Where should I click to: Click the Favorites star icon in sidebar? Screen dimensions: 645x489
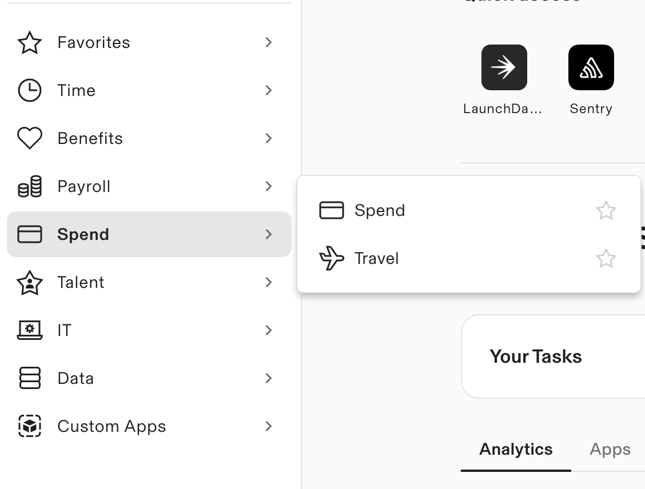30,43
